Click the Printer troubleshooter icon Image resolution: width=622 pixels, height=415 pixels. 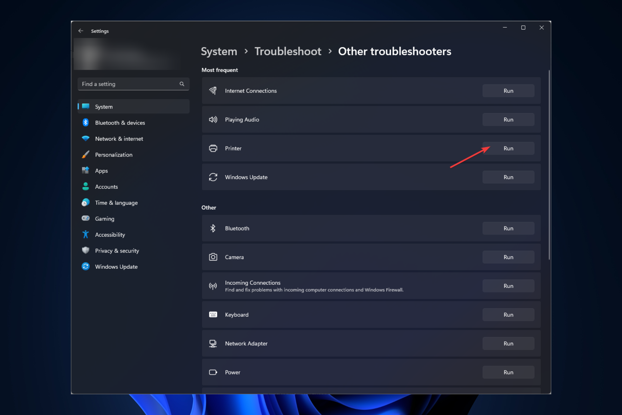point(213,148)
